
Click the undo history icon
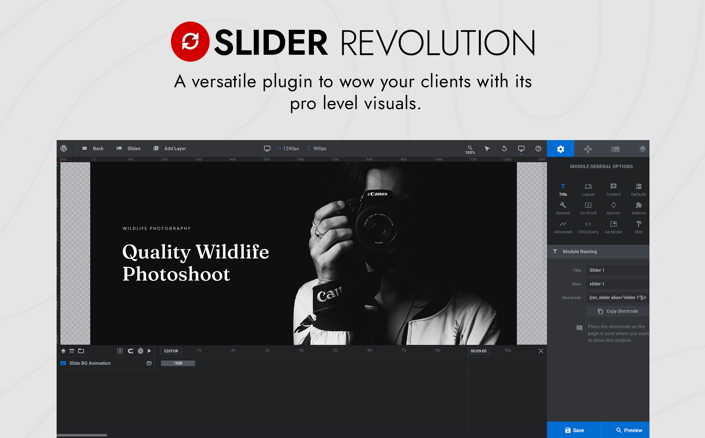(504, 149)
